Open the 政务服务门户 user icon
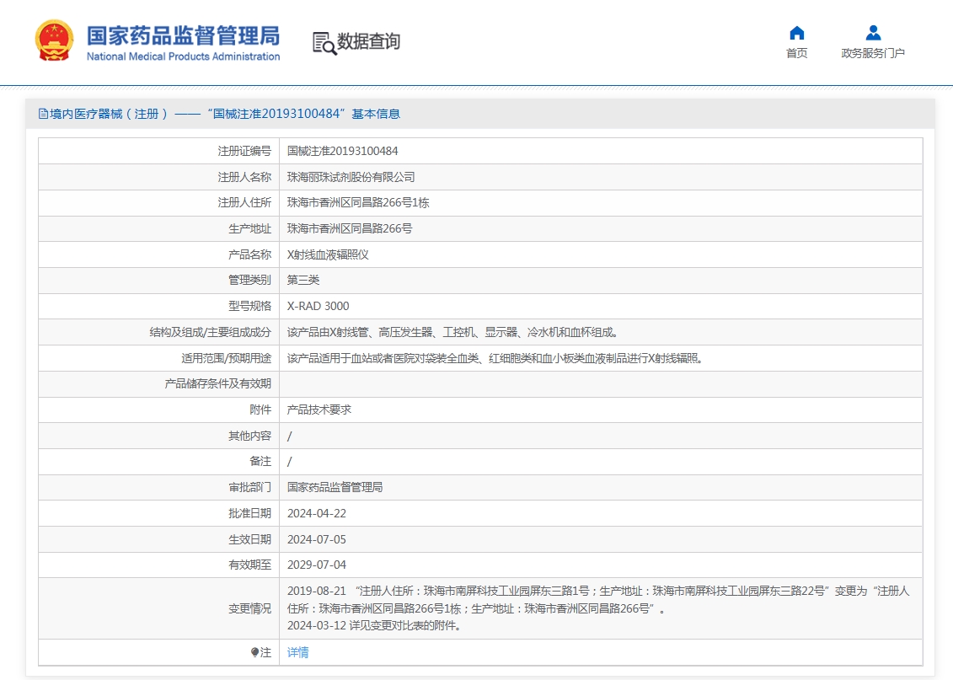The width and height of the screenshot is (953, 680). click(873, 33)
